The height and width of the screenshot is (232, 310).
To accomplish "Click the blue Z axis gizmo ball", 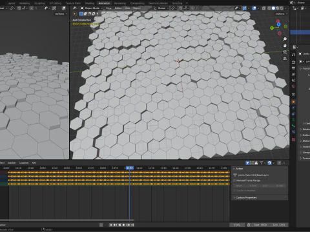I will [x=279, y=24].
